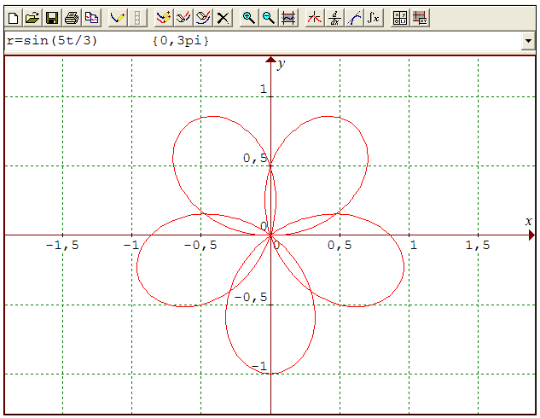Click the framed graph view icon
Viewport: 540px width, 418px height.
288,18
